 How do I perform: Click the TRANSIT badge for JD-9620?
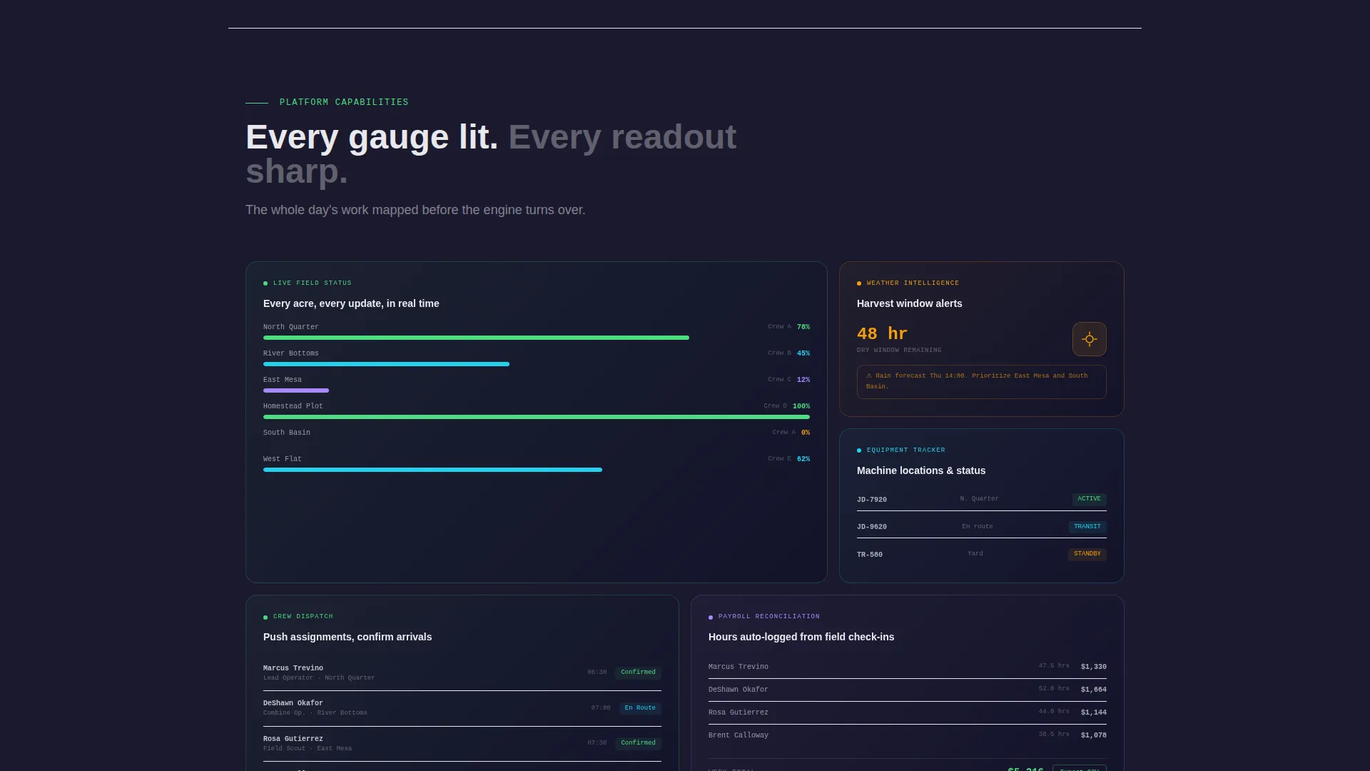1087,527
